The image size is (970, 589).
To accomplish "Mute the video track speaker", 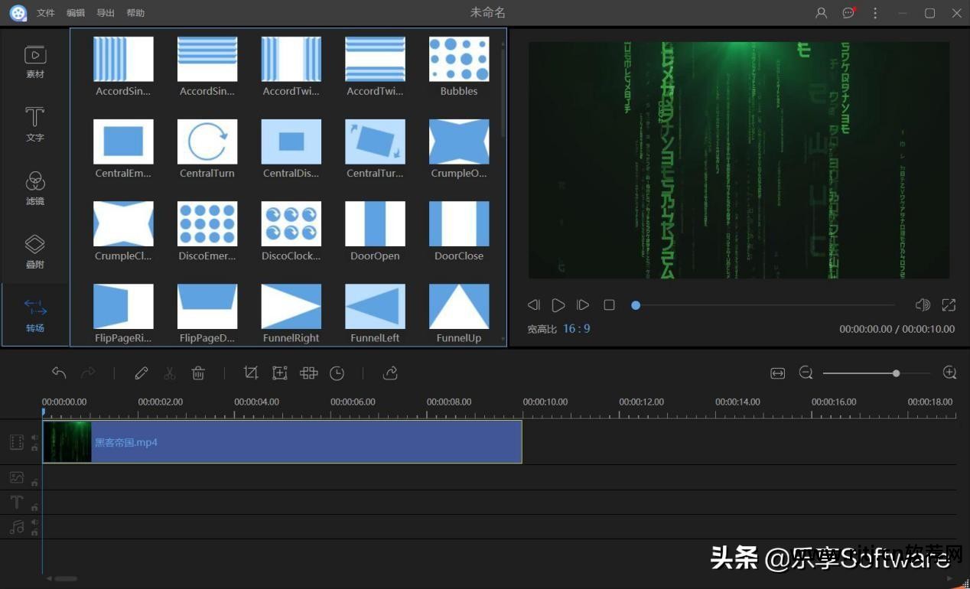I will 34,438.
